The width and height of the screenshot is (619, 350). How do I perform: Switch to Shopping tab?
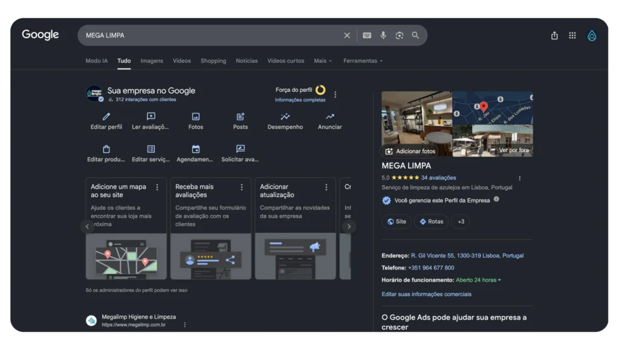[213, 61]
